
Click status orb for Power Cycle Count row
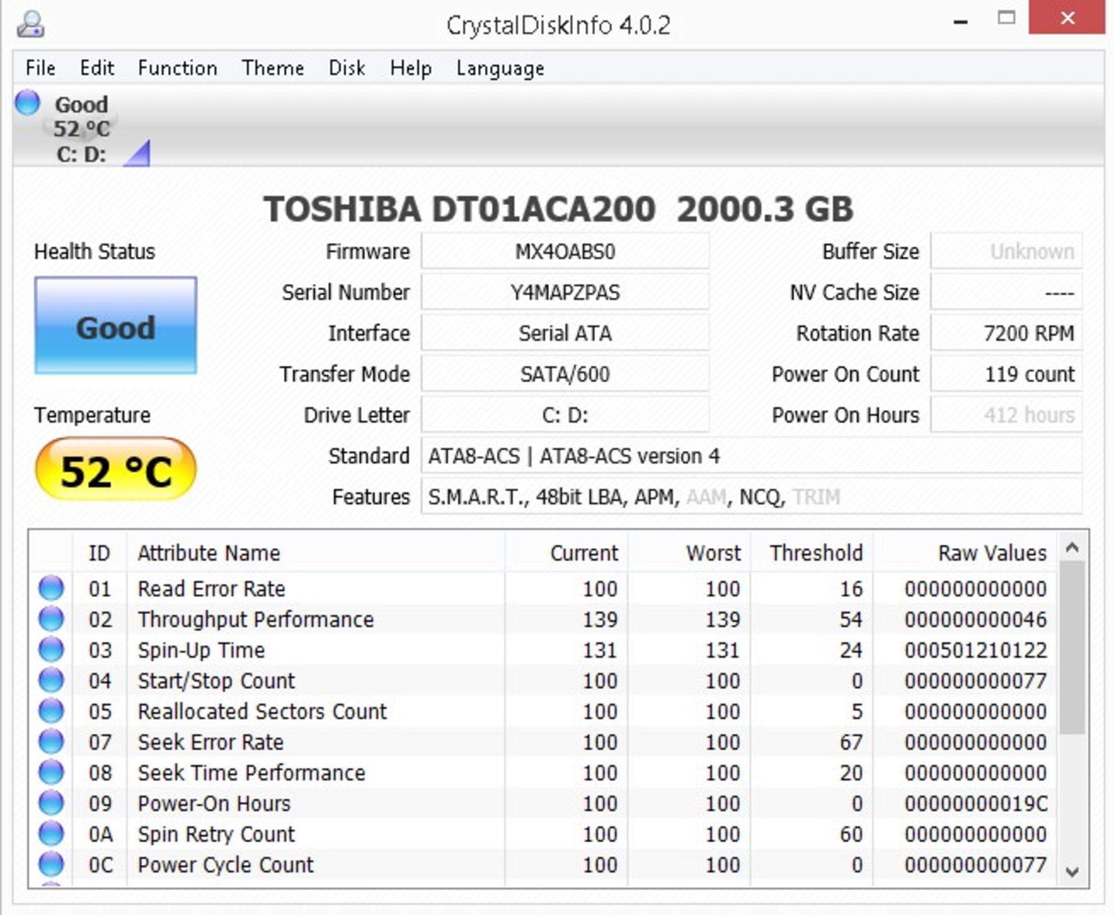(51, 865)
